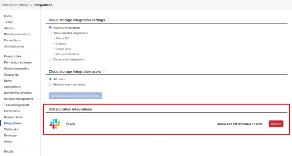Open Numbering schemes page

pos(18,93)
